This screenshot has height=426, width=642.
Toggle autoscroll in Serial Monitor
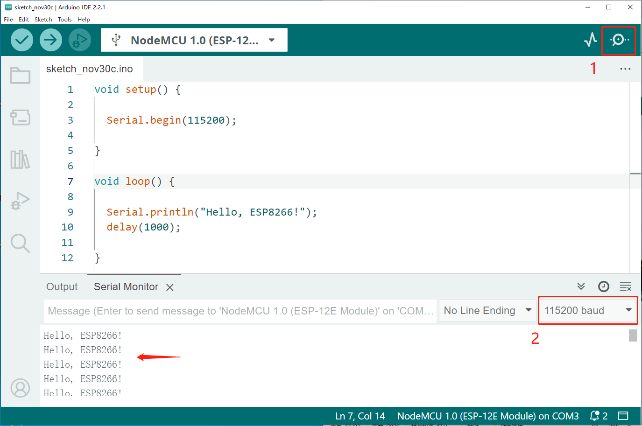tap(581, 286)
